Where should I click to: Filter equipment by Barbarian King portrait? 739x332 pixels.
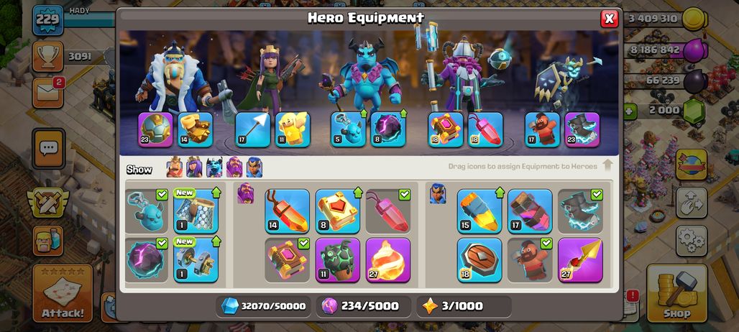[x=175, y=167]
